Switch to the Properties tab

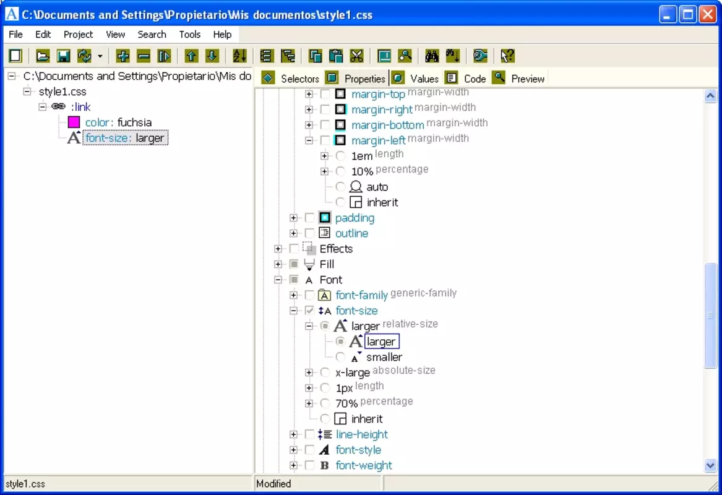(x=356, y=79)
